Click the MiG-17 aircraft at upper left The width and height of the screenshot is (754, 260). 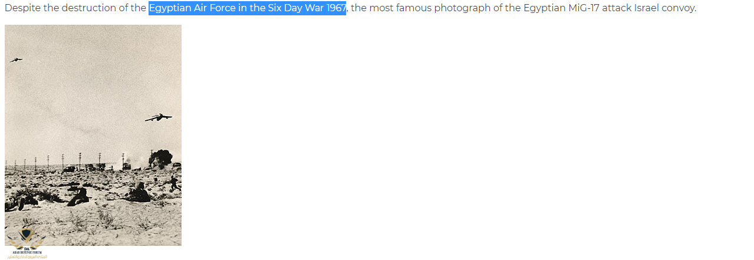[x=16, y=60]
